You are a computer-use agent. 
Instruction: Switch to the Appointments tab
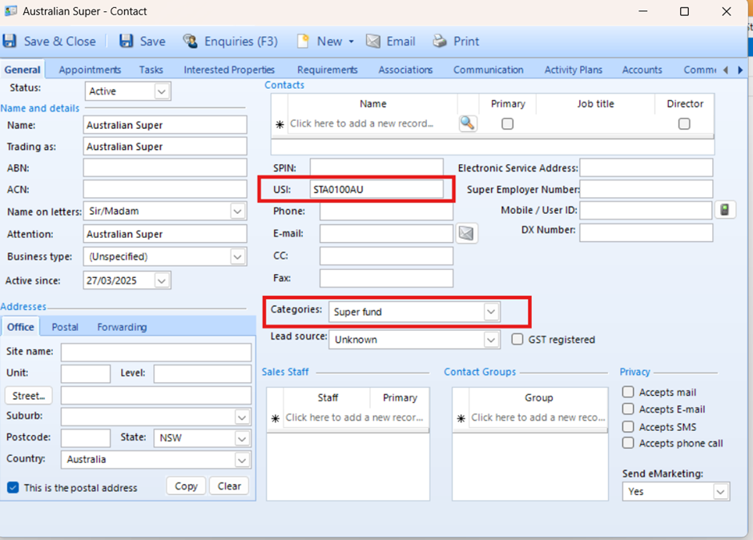pos(90,70)
